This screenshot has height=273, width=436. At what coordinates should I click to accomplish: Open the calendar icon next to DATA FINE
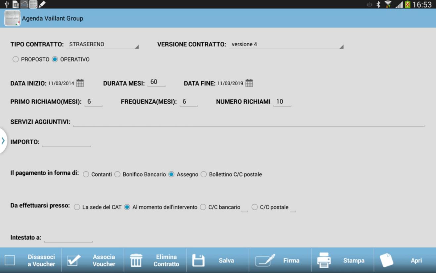click(248, 83)
